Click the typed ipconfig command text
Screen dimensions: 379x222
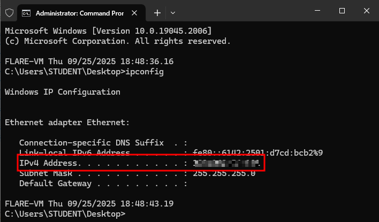(145, 72)
